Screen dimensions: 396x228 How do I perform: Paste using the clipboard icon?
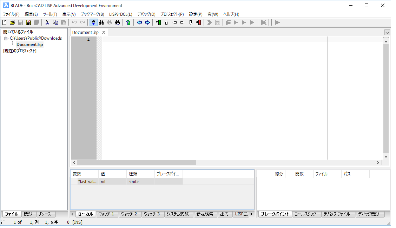coord(64,22)
